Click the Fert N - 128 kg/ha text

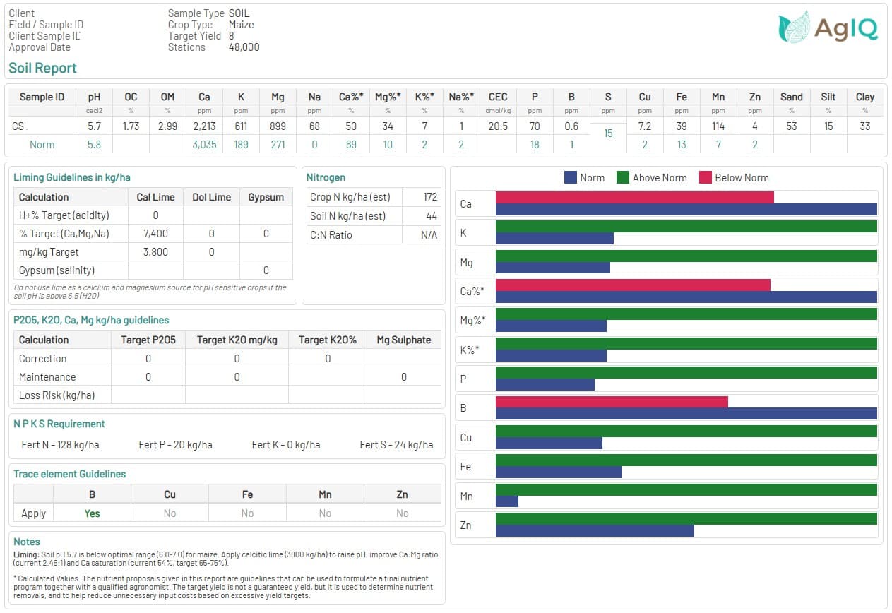tap(61, 445)
